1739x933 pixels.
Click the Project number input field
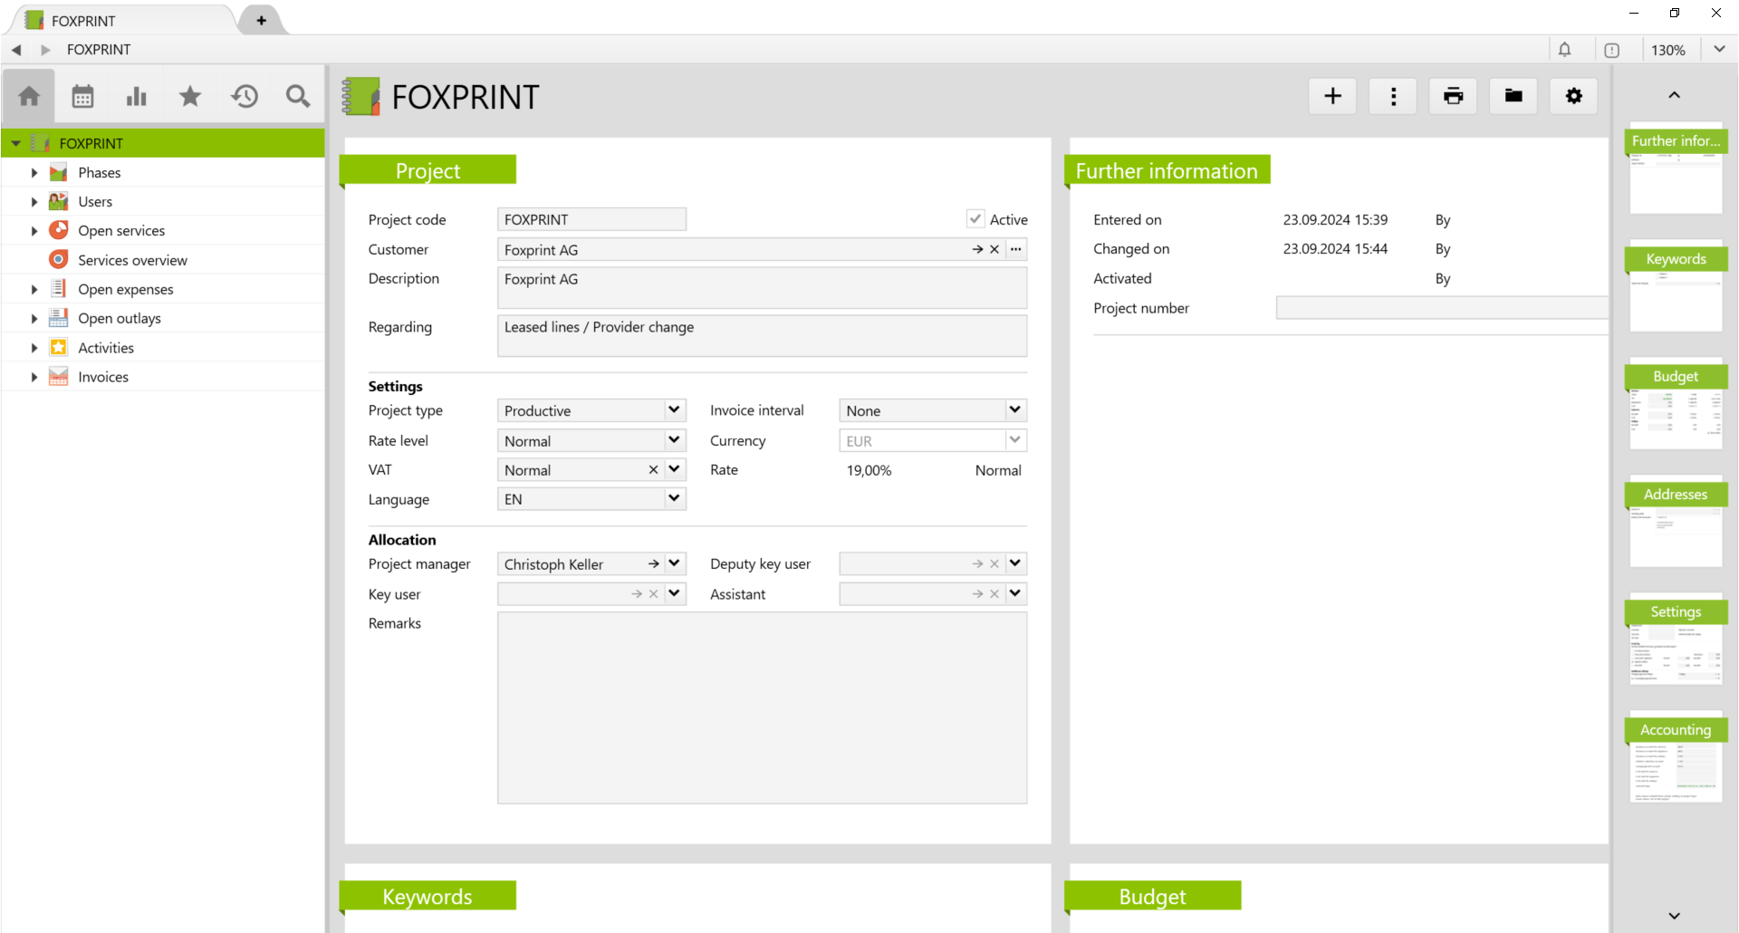(1440, 309)
